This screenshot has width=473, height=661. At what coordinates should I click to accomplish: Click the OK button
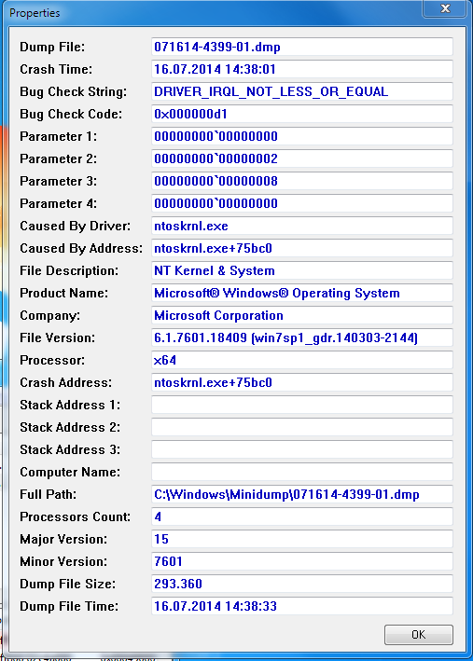coord(419,635)
